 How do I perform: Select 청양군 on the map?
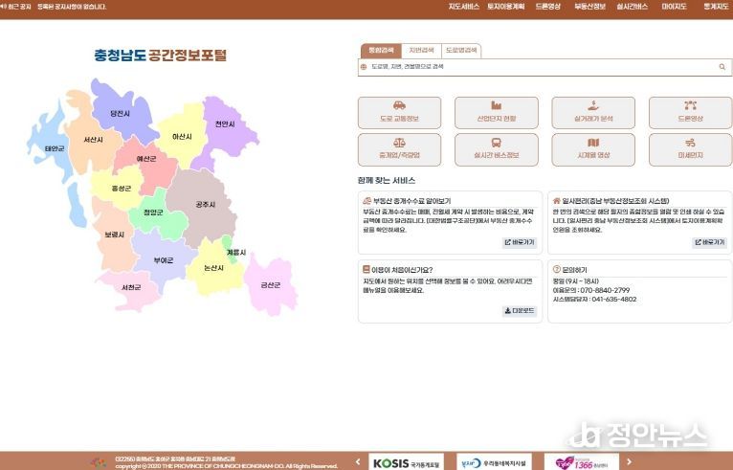click(153, 213)
